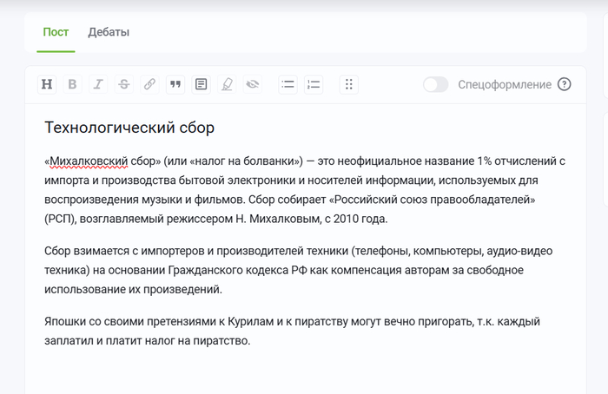Image resolution: width=608 pixels, height=394 pixels.
Task: Click text 'заплатил и платит налог на пиратство.'
Action: point(148,341)
